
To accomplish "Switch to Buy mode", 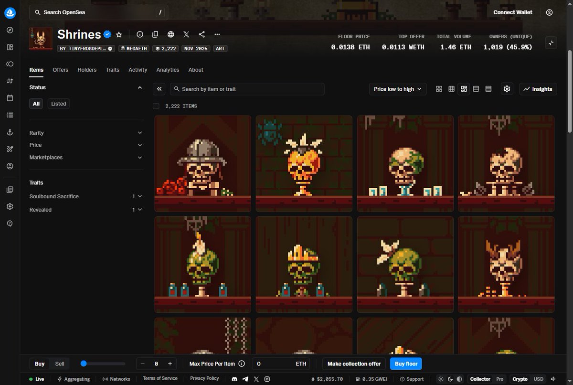I will 40,364.
